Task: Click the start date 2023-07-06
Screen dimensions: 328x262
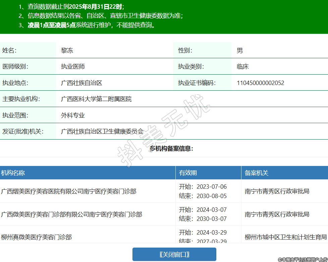Action: tap(211, 187)
